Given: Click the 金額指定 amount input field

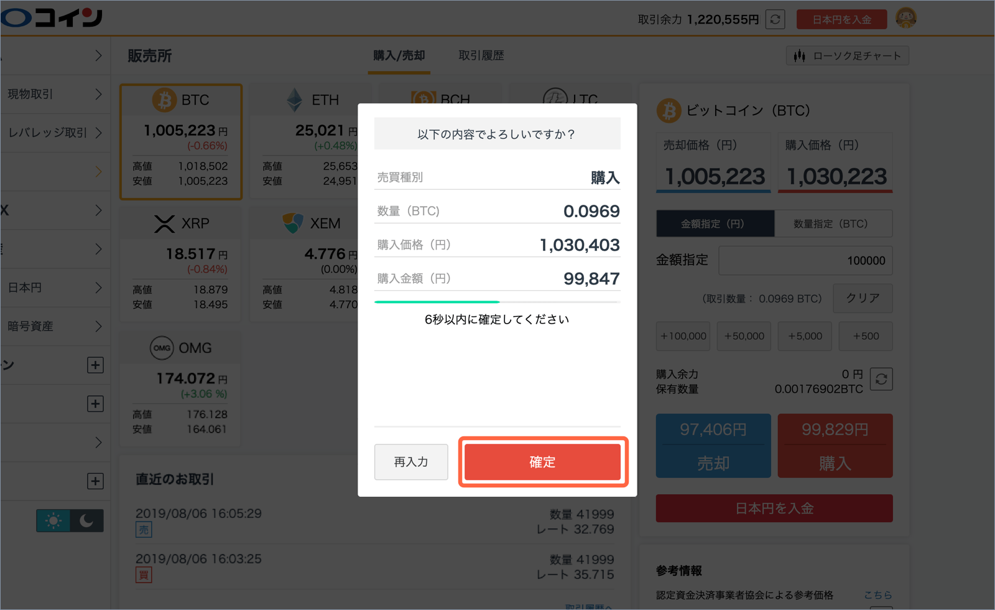Looking at the screenshot, I should (x=805, y=260).
